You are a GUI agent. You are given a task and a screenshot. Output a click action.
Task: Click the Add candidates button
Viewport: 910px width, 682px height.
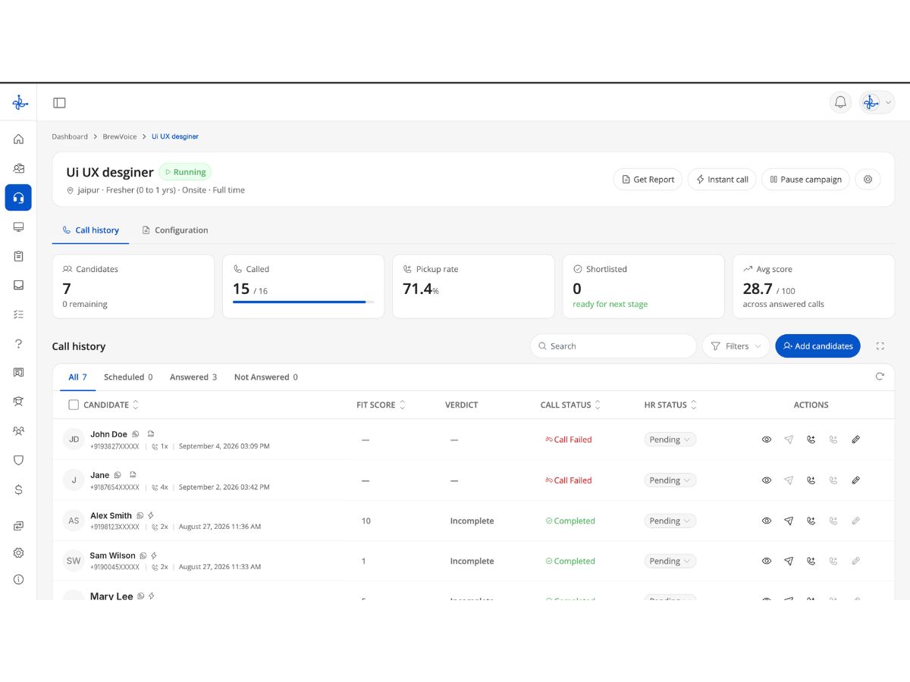pyautogui.click(x=817, y=346)
